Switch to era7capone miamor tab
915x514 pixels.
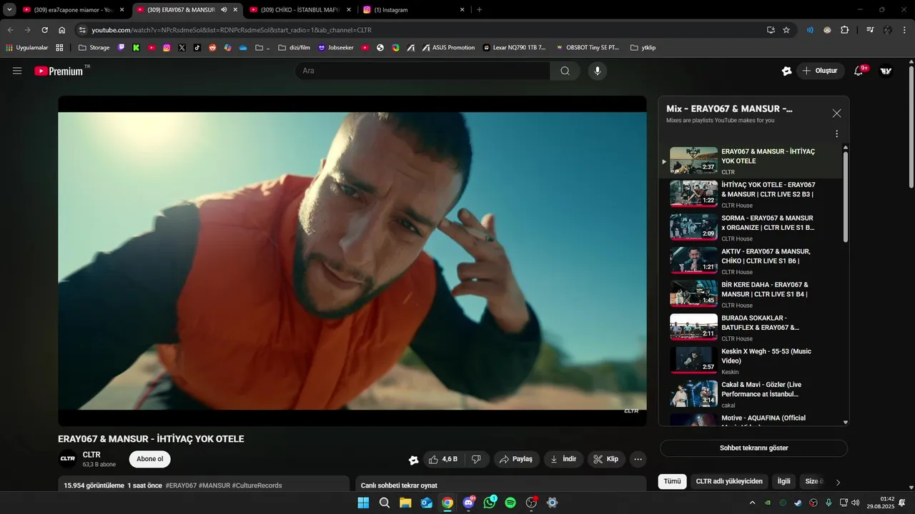click(73, 10)
